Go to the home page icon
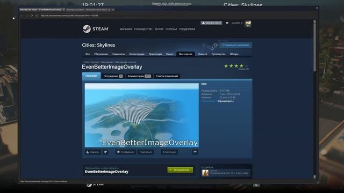Image resolution: width=344 pixels, height=193 pixels. (x=37, y=16)
